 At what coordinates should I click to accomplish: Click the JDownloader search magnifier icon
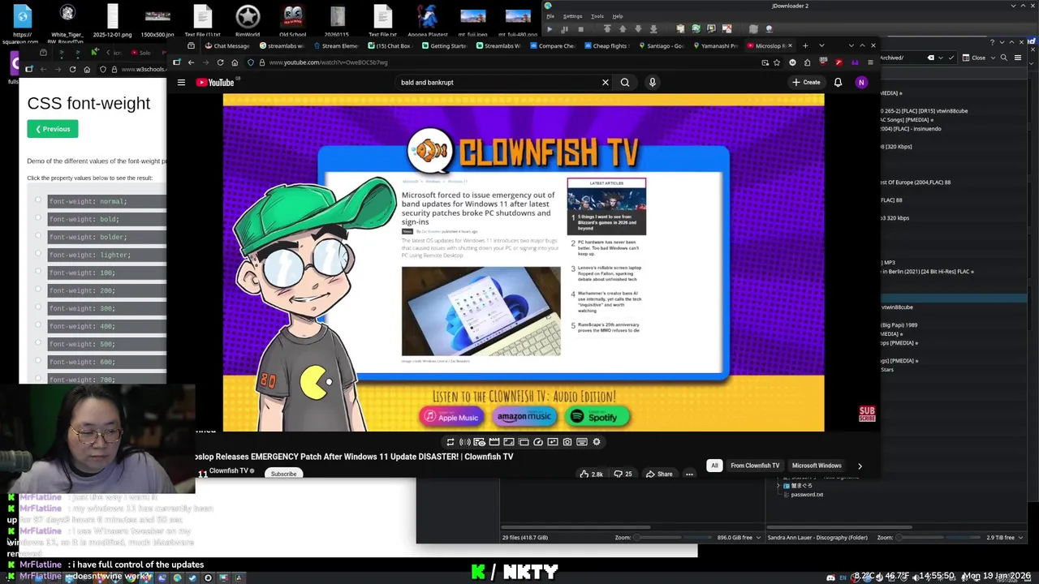pos(1004,58)
